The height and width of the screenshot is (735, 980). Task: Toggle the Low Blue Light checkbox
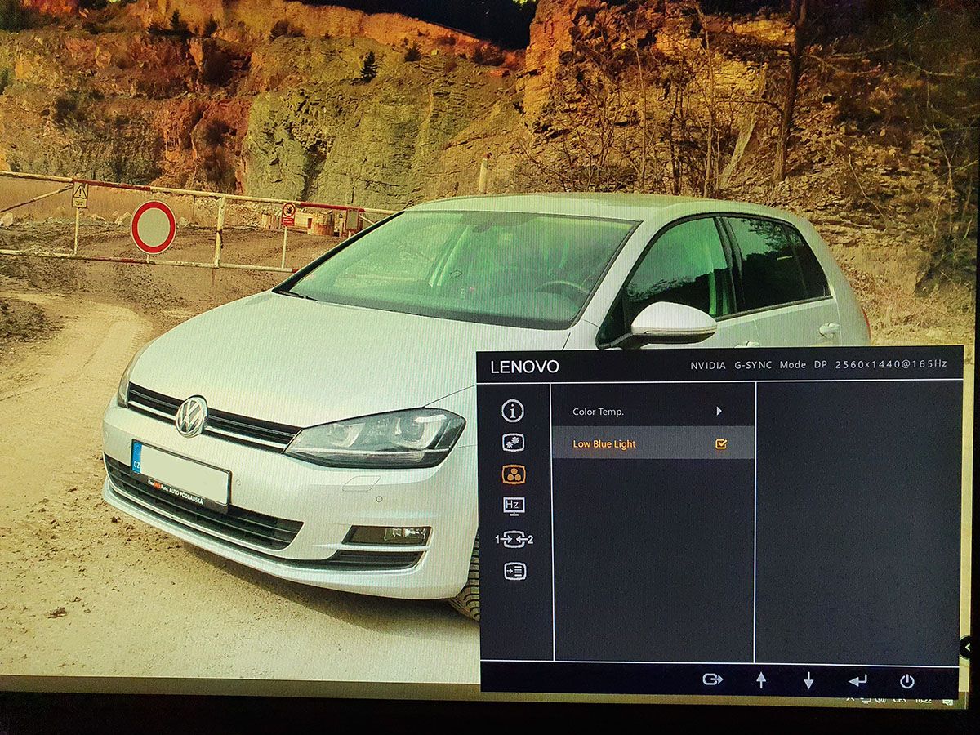pyautogui.click(x=720, y=444)
